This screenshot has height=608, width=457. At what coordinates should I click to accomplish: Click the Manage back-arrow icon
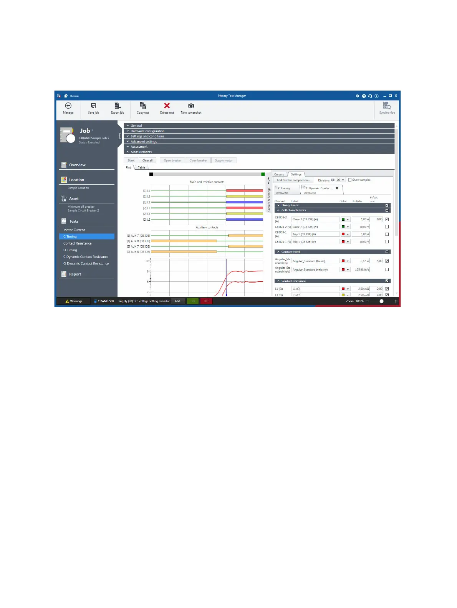(68, 106)
